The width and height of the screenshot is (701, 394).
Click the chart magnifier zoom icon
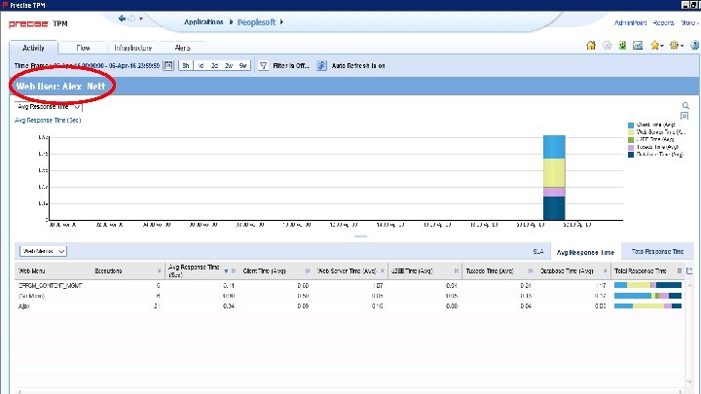685,106
